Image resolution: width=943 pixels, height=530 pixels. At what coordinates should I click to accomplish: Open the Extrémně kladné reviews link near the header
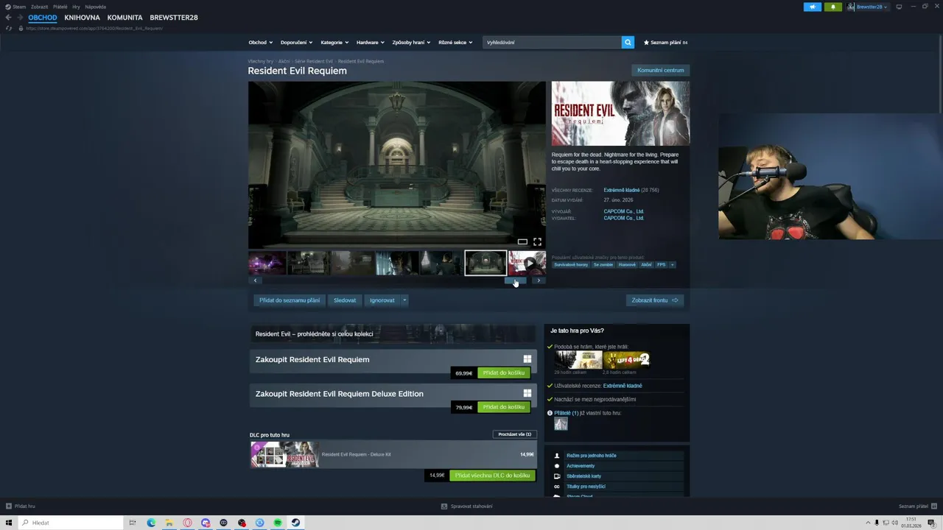click(622, 190)
